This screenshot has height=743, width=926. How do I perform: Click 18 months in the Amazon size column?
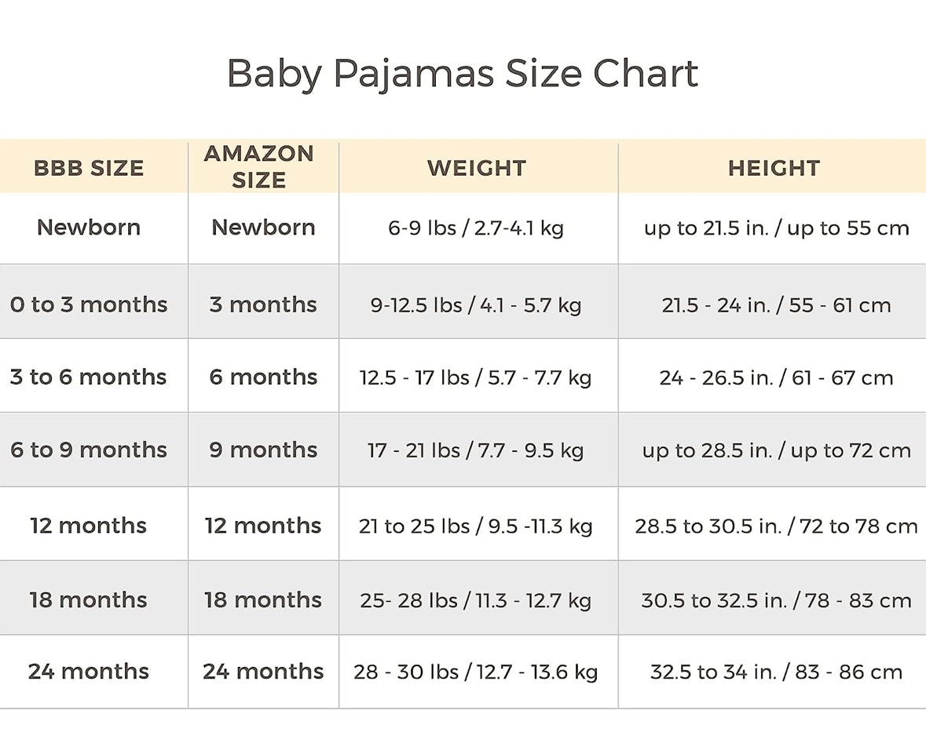pyautogui.click(x=263, y=600)
